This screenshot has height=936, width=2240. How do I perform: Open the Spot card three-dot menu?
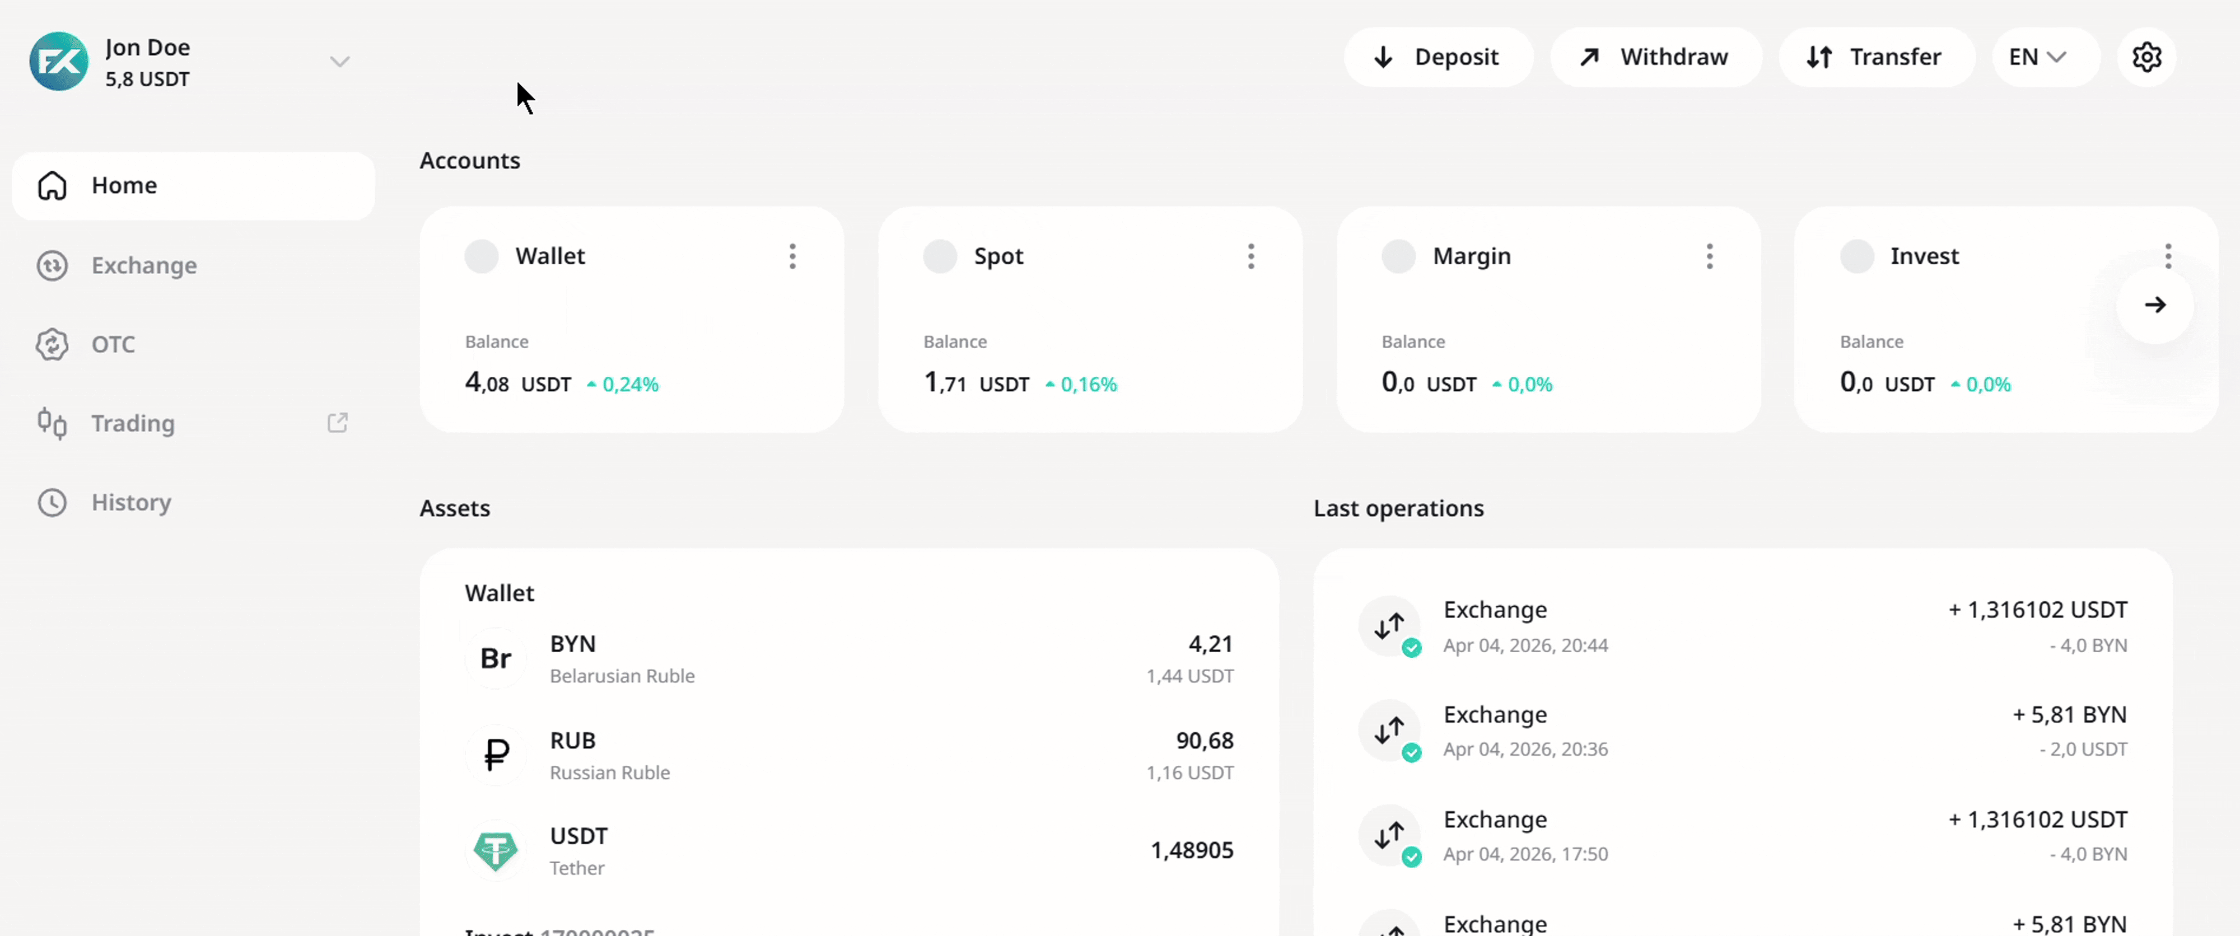(1250, 256)
